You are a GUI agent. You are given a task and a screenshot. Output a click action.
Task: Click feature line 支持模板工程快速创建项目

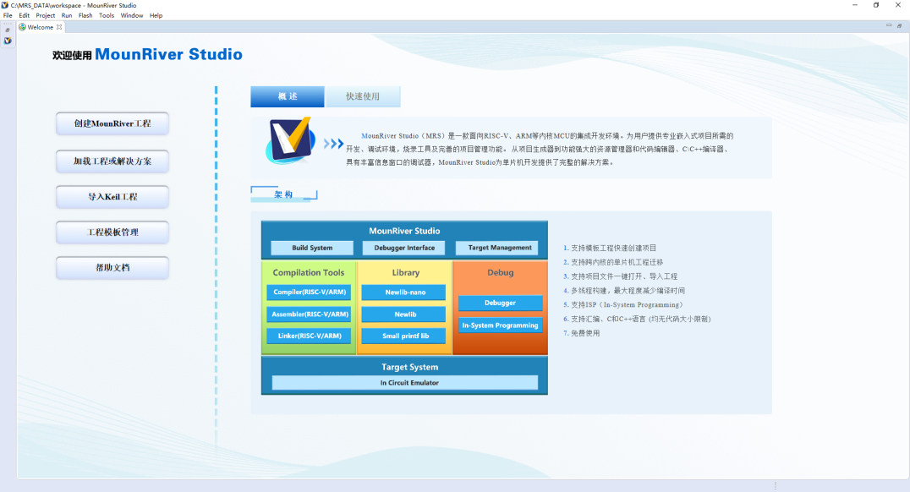coord(610,248)
